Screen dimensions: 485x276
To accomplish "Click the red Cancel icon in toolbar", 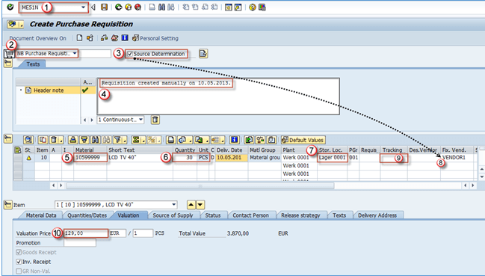I will [x=138, y=7].
